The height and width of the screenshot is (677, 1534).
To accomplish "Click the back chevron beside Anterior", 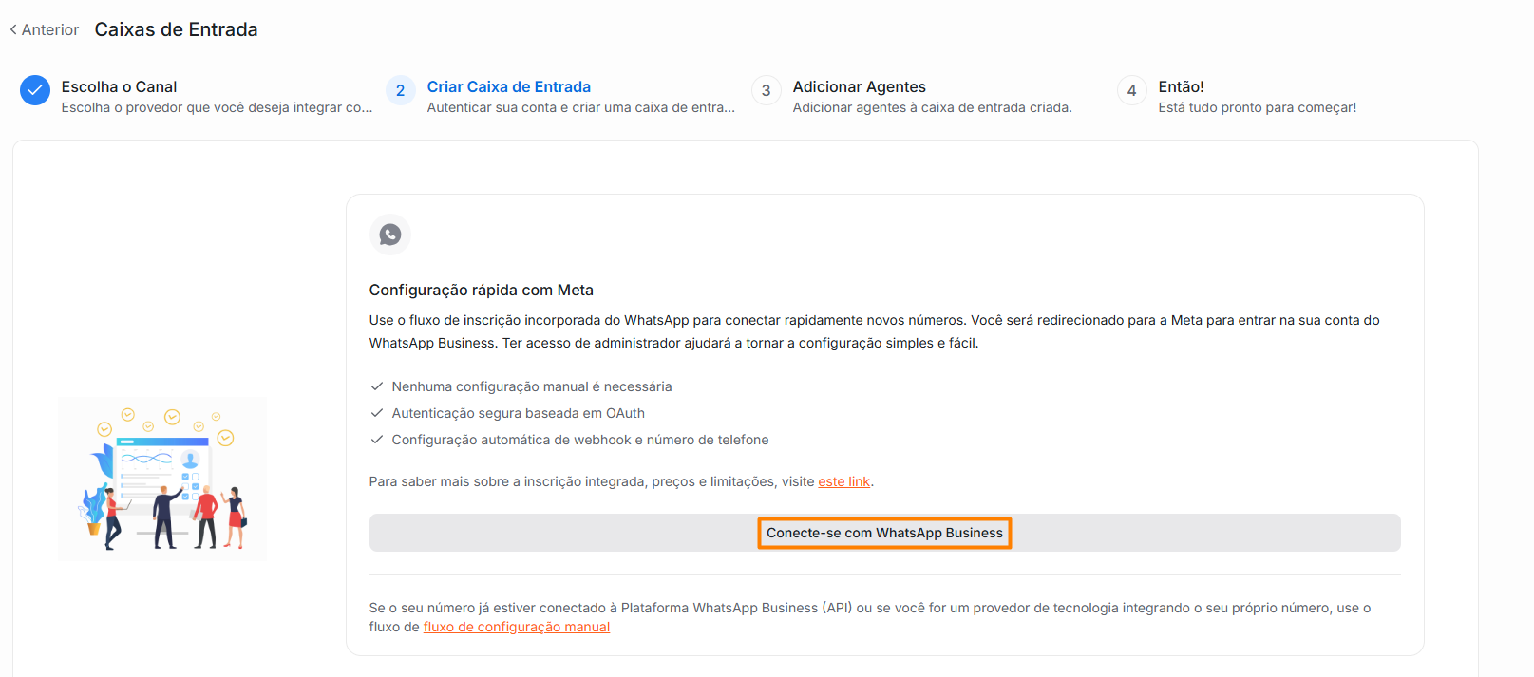I will click(13, 29).
